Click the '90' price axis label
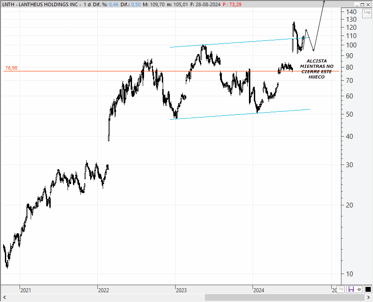 click(x=349, y=56)
